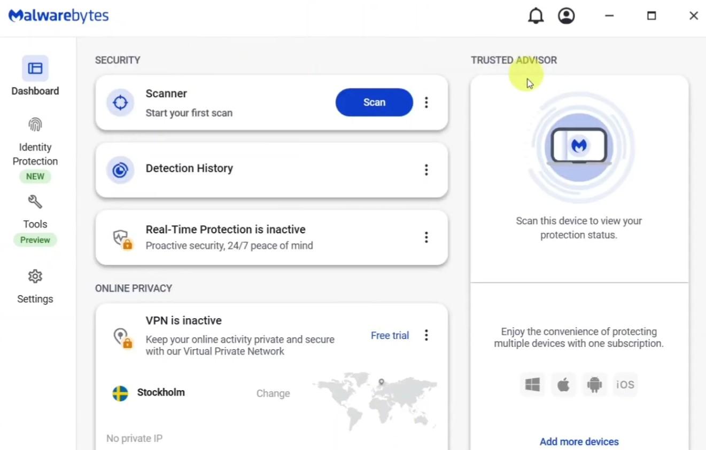Image resolution: width=706 pixels, height=450 pixels.
Task: Select the Windows platform icon
Action: [532, 384]
